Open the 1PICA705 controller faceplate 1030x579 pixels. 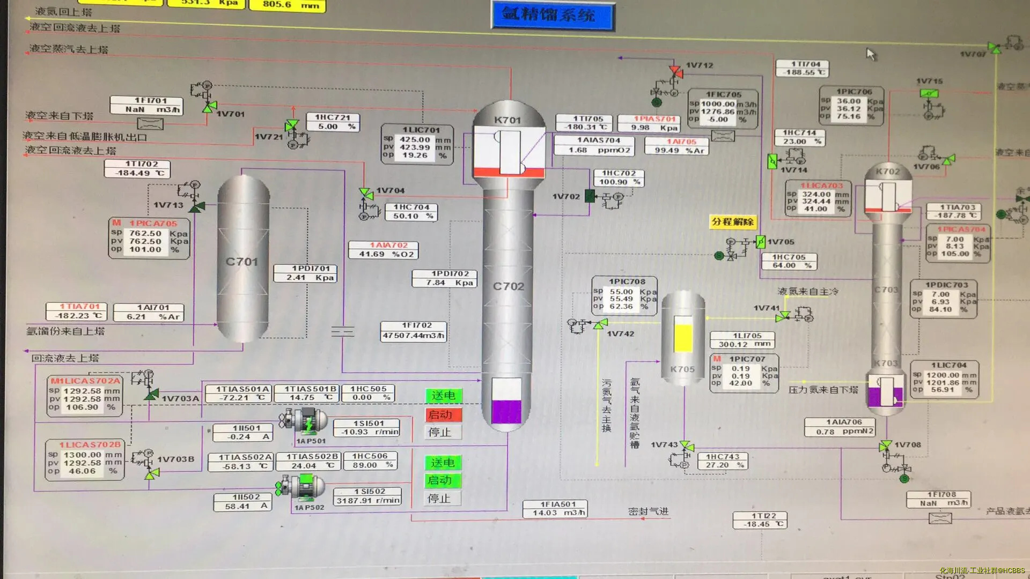coord(149,239)
